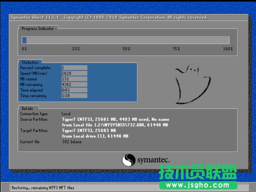Select the Speed (MB/min) value field
This screenshot has width=256, height=192.
point(74,73)
